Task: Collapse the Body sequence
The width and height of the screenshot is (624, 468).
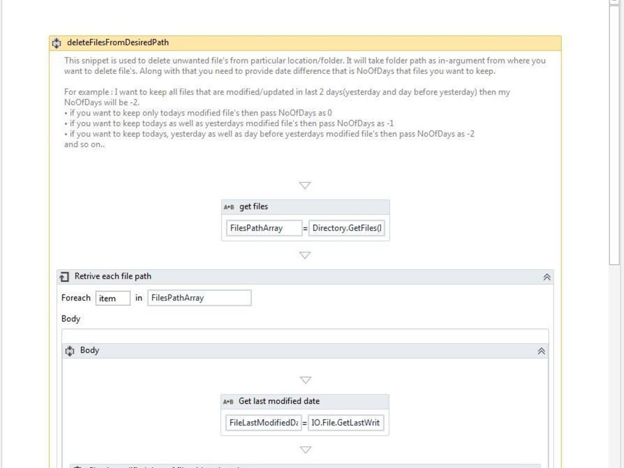Action: [x=541, y=351]
